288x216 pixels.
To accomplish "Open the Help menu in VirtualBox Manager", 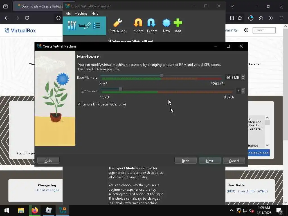I will (x=95, y=13).
